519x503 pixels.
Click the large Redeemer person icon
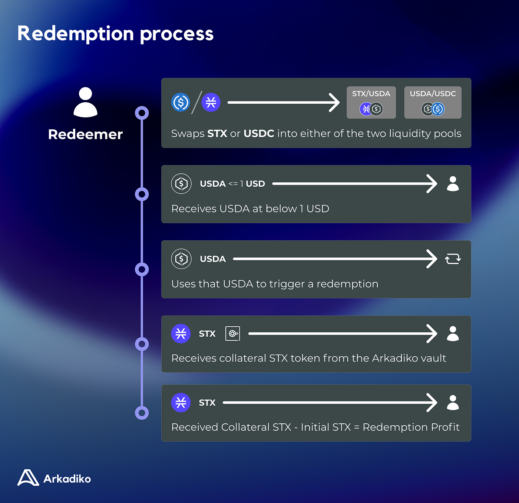(85, 103)
